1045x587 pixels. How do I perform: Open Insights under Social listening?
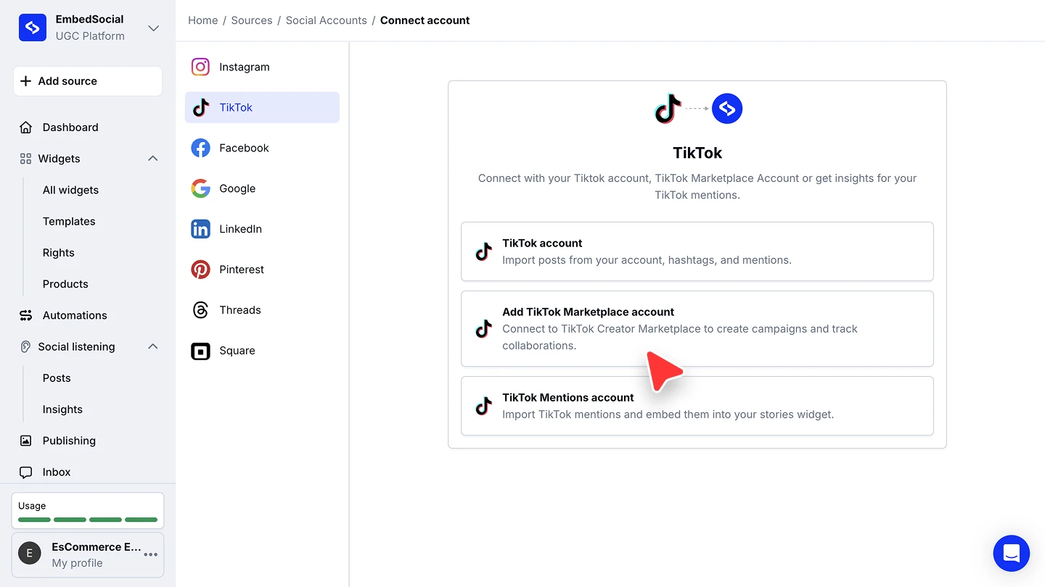pos(62,409)
